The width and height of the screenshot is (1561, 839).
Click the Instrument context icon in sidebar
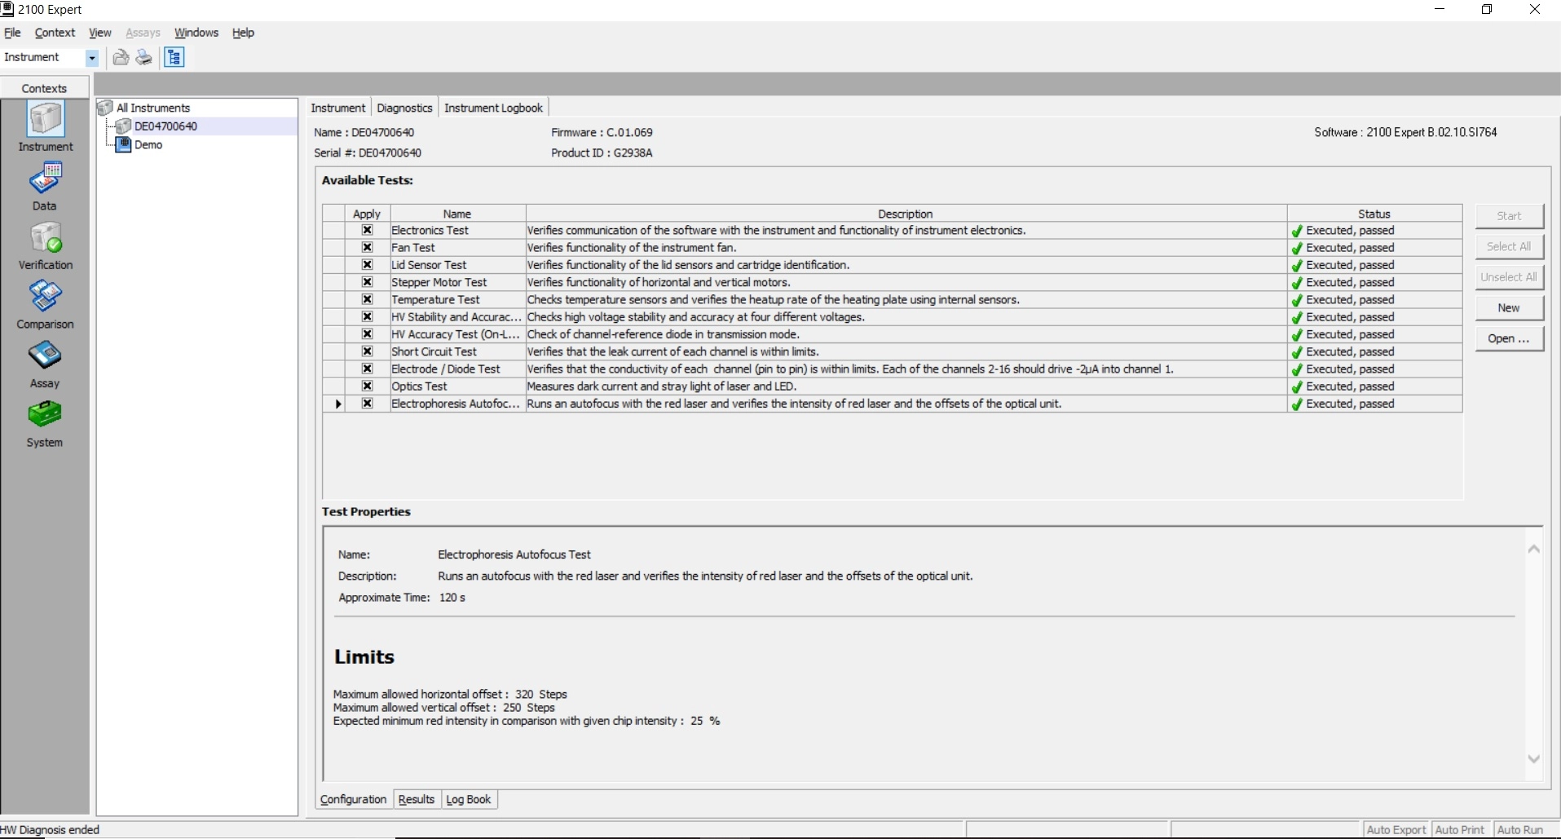tap(46, 121)
